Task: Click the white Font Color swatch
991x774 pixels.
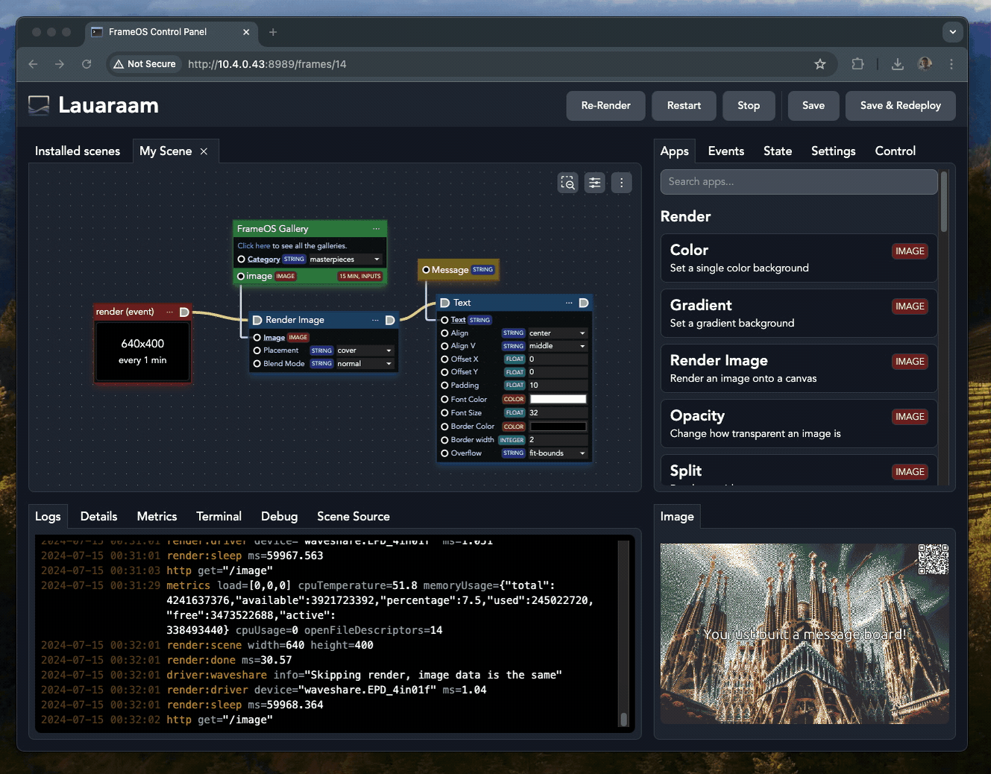Action: click(x=558, y=400)
